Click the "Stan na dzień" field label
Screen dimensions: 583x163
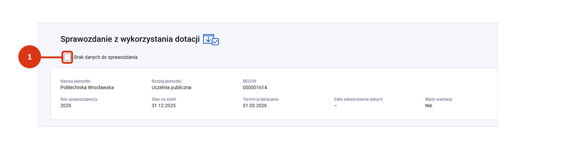click(164, 99)
